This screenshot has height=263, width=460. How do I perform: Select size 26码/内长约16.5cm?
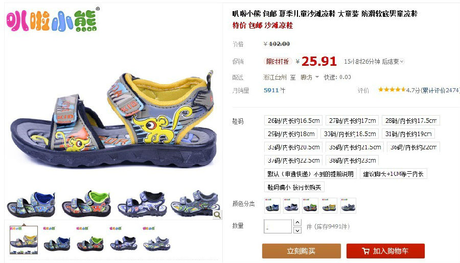pyautogui.click(x=293, y=120)
